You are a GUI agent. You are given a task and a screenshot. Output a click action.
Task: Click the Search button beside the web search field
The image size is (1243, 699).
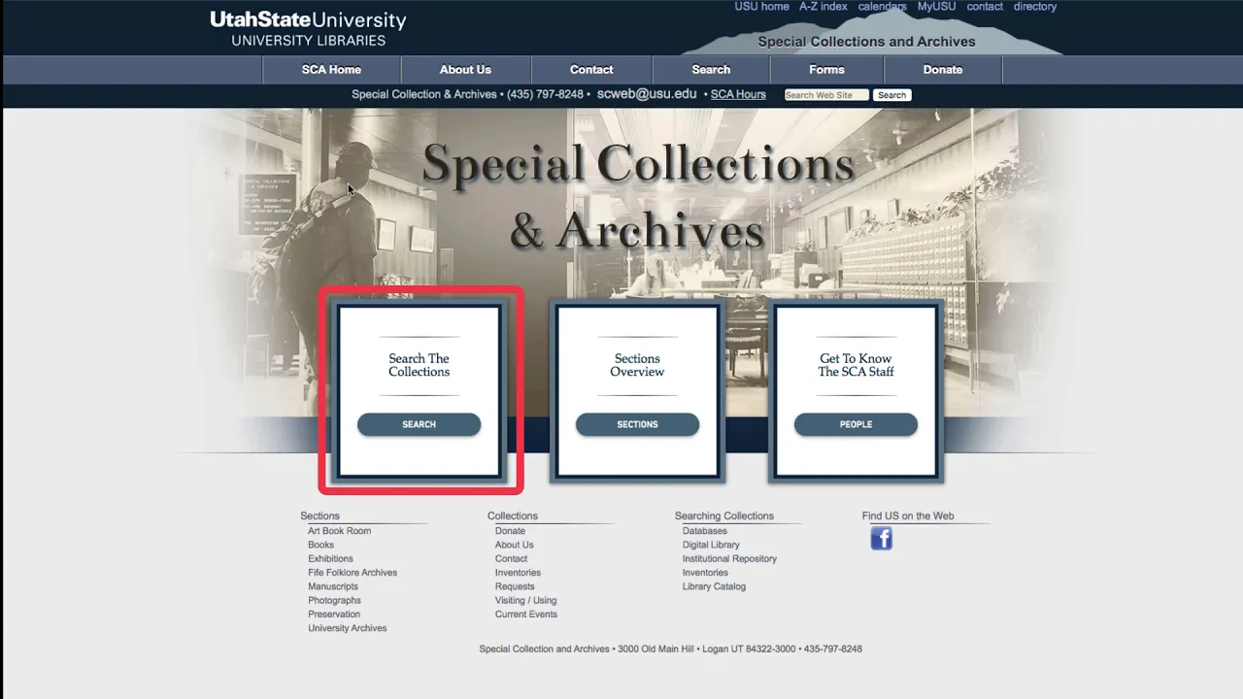tap(891, 95)
